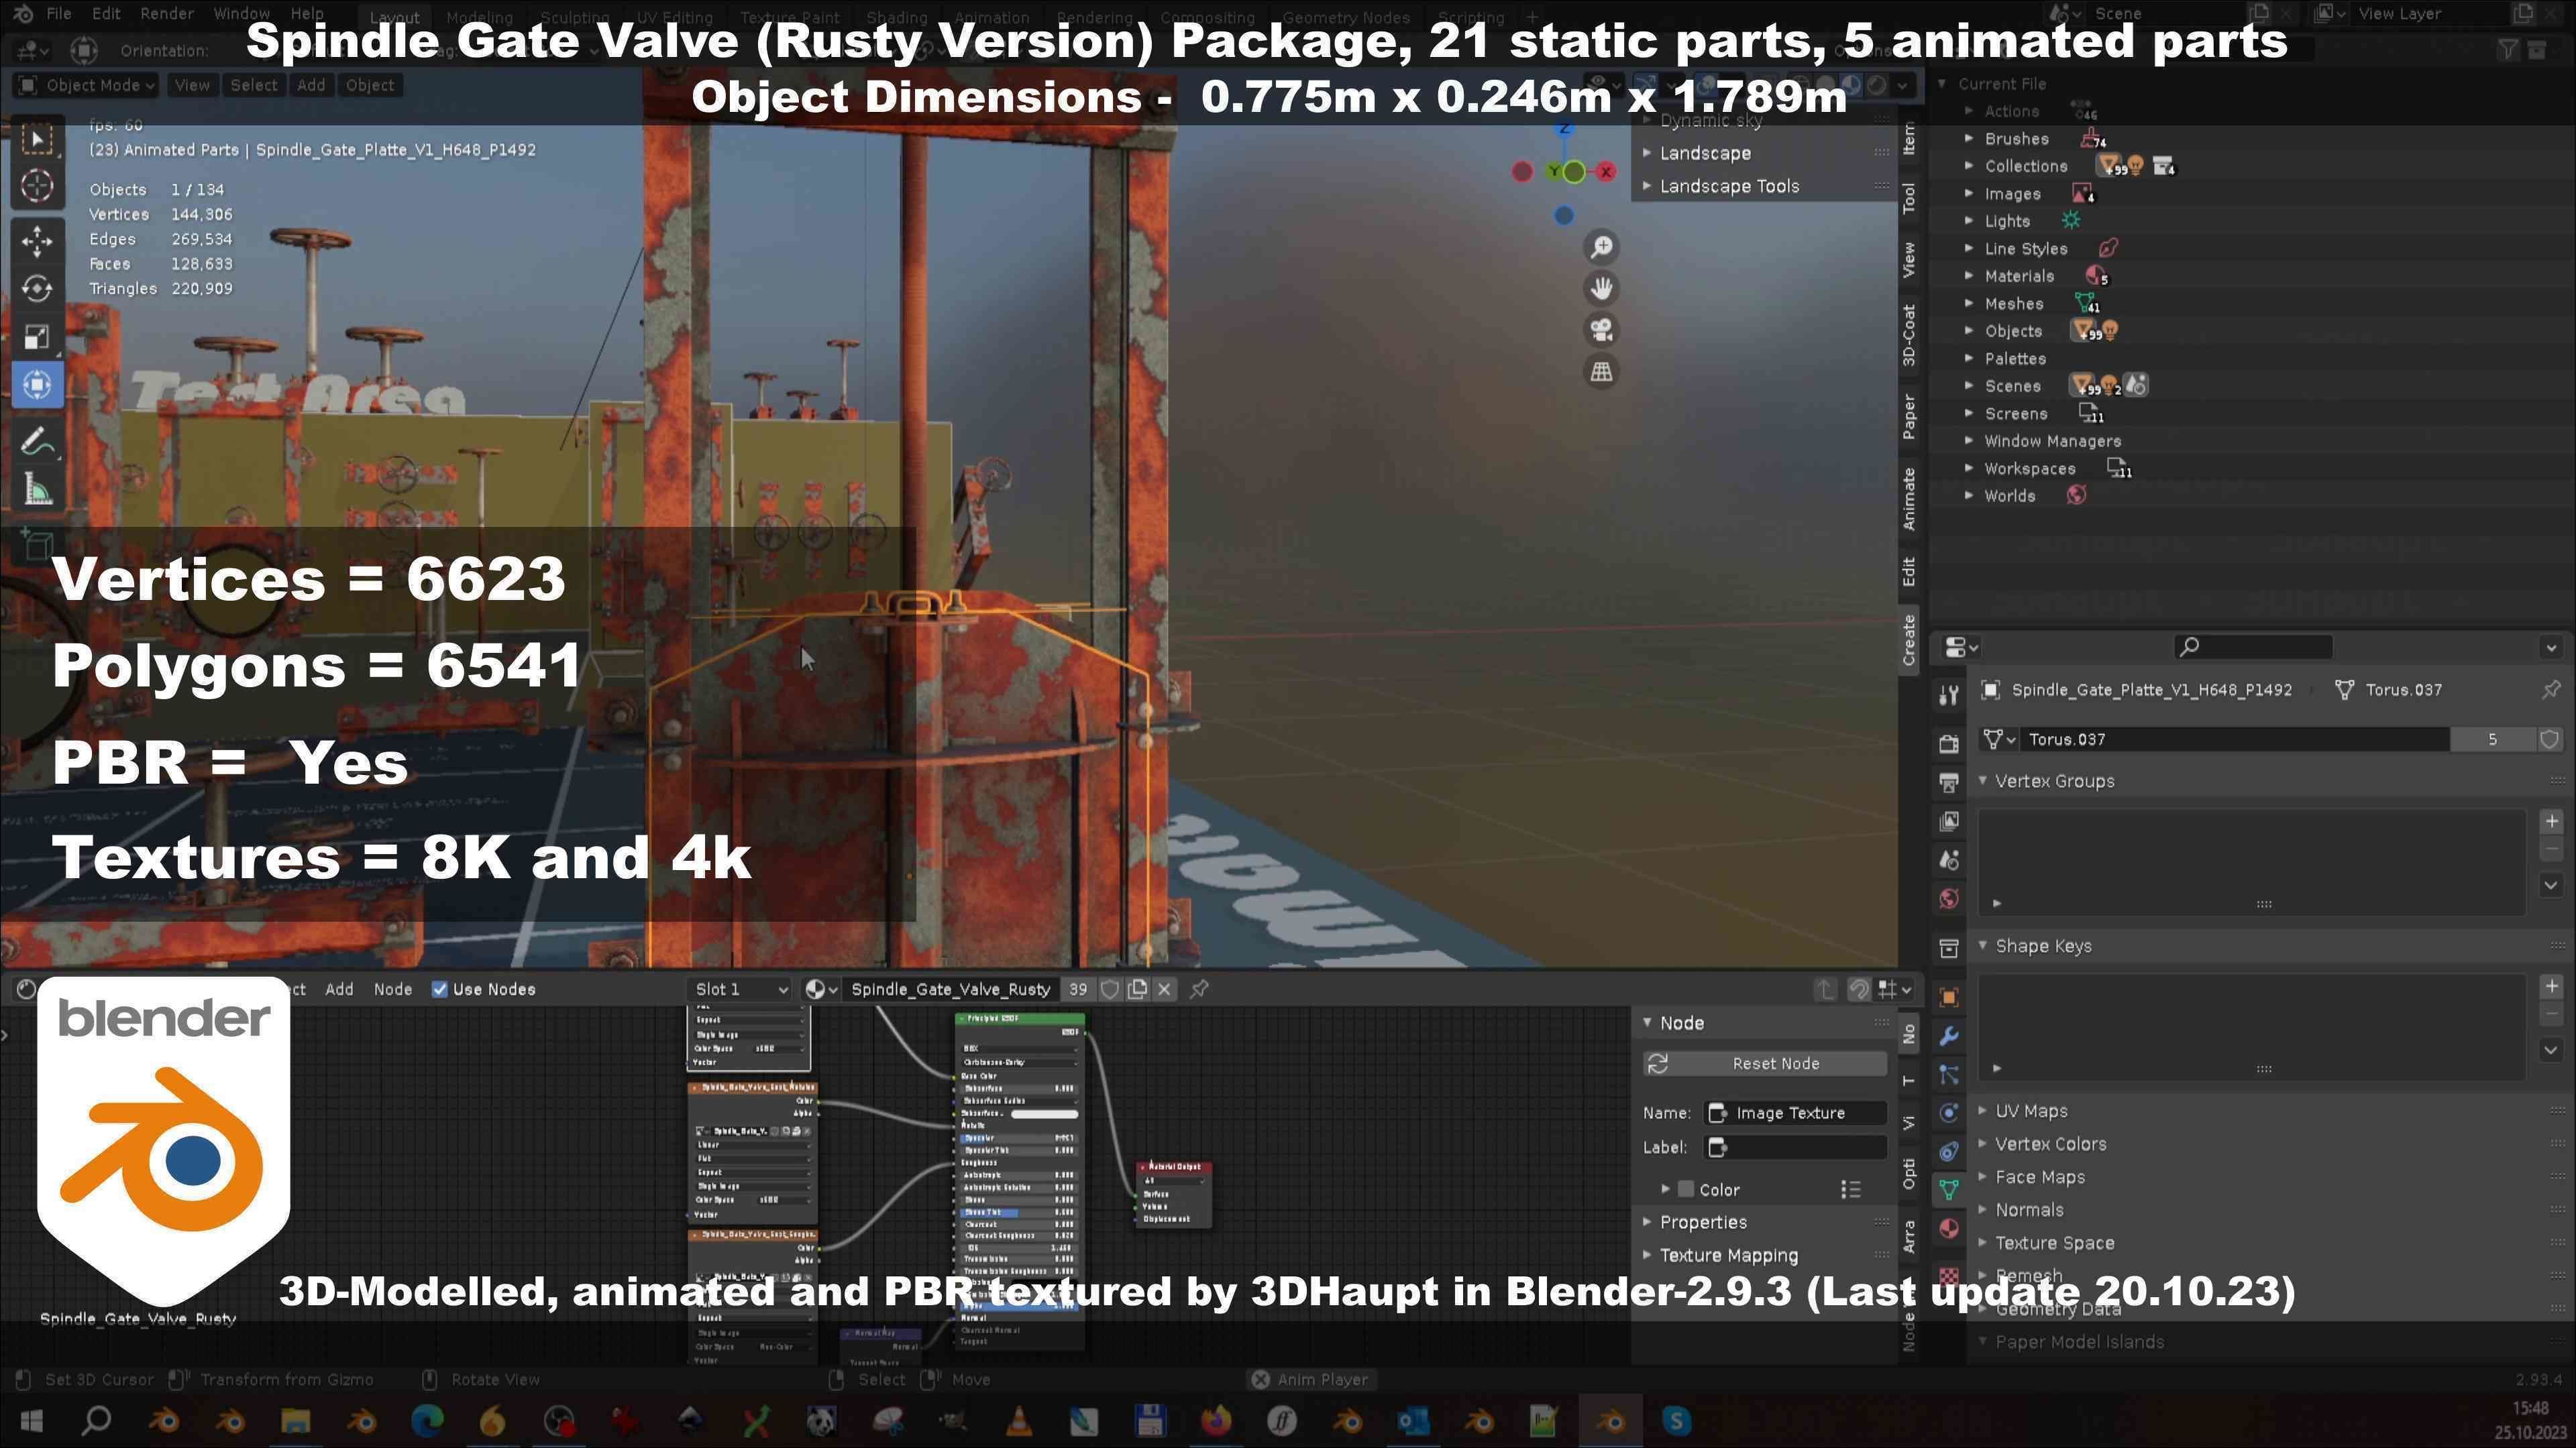This screenshot has width=2576, height=1448.
Task: Open the viewport View menu
Action: coord(192,85)
